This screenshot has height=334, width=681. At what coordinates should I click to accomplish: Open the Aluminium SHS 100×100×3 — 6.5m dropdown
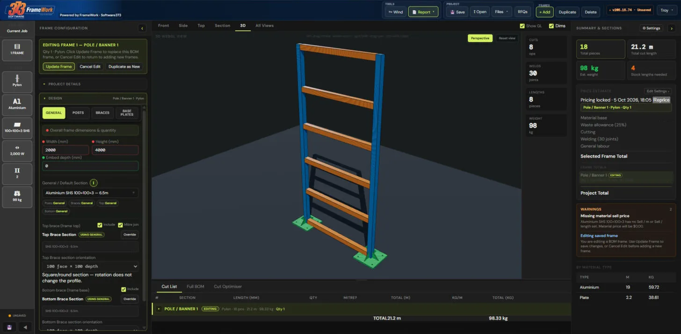click(90, 193)
